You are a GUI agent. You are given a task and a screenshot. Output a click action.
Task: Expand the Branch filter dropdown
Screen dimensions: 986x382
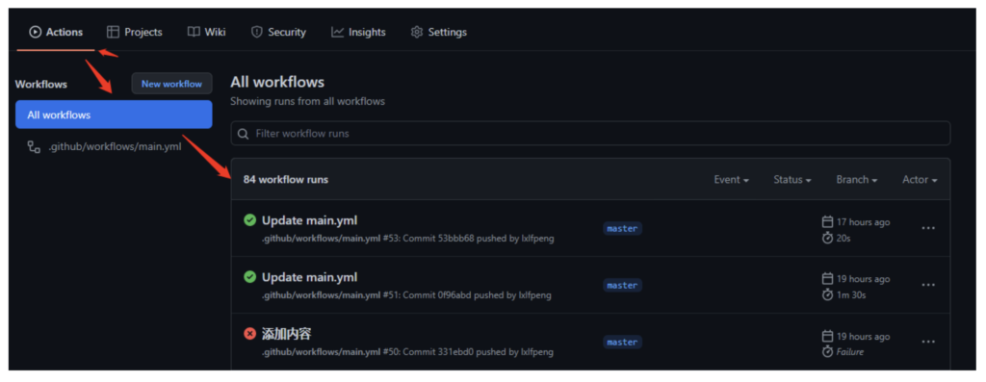coord(857,180)
